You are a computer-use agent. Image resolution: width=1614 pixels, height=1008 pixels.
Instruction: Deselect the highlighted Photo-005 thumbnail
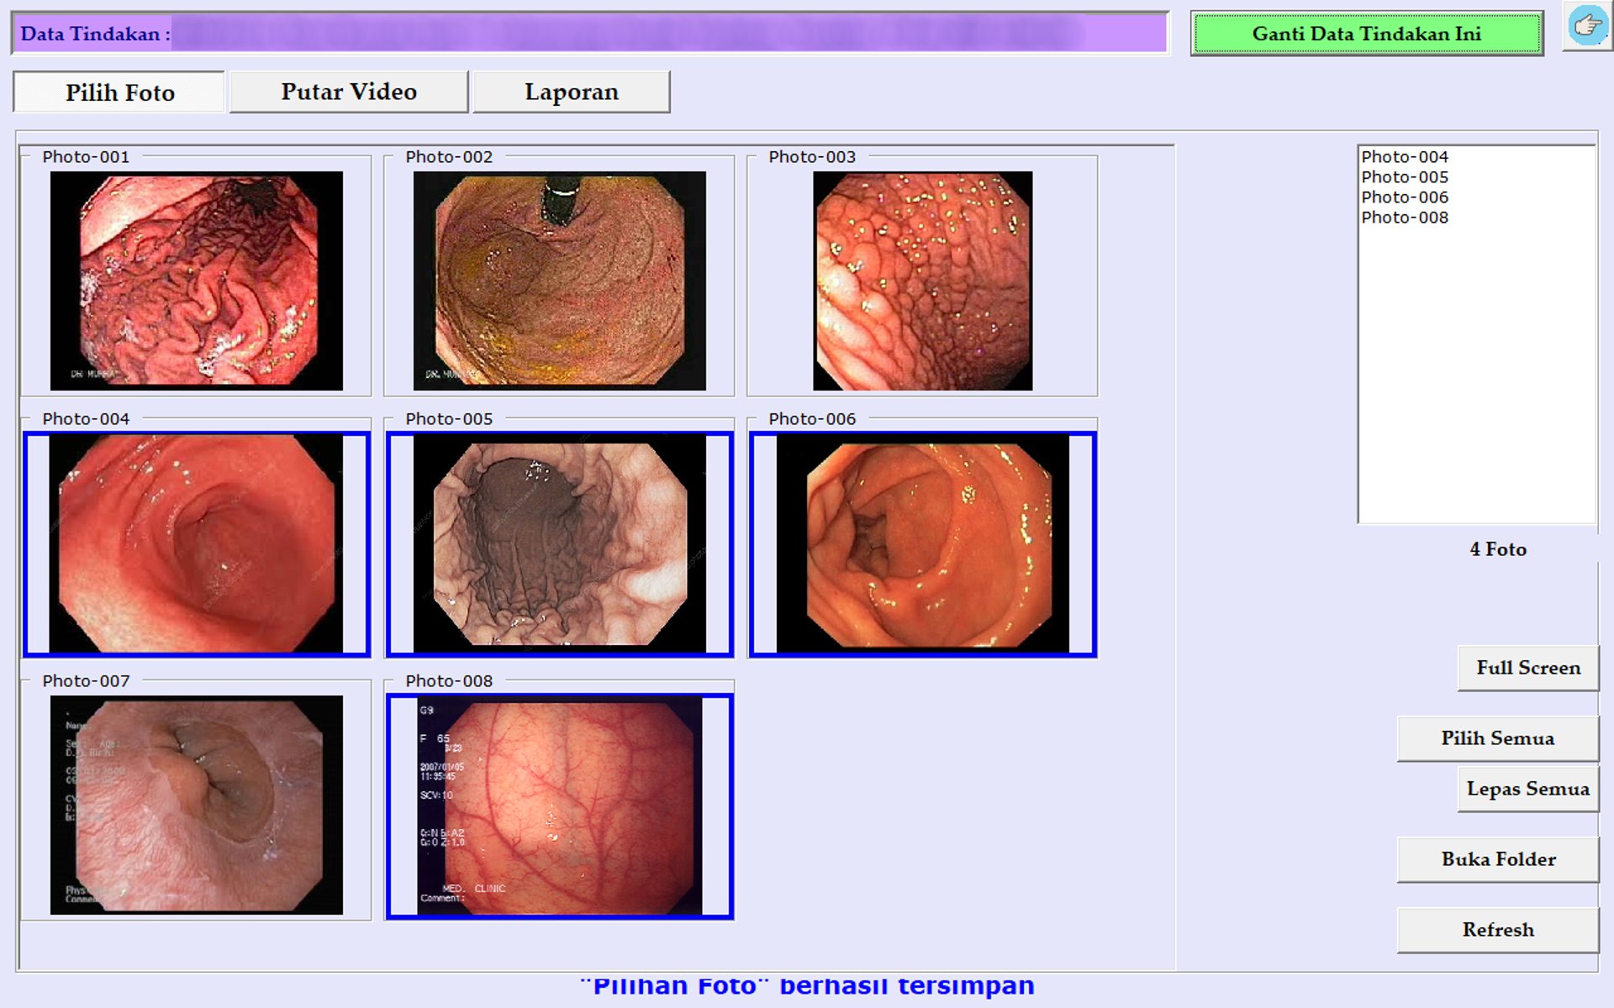(x=559, y=543)
